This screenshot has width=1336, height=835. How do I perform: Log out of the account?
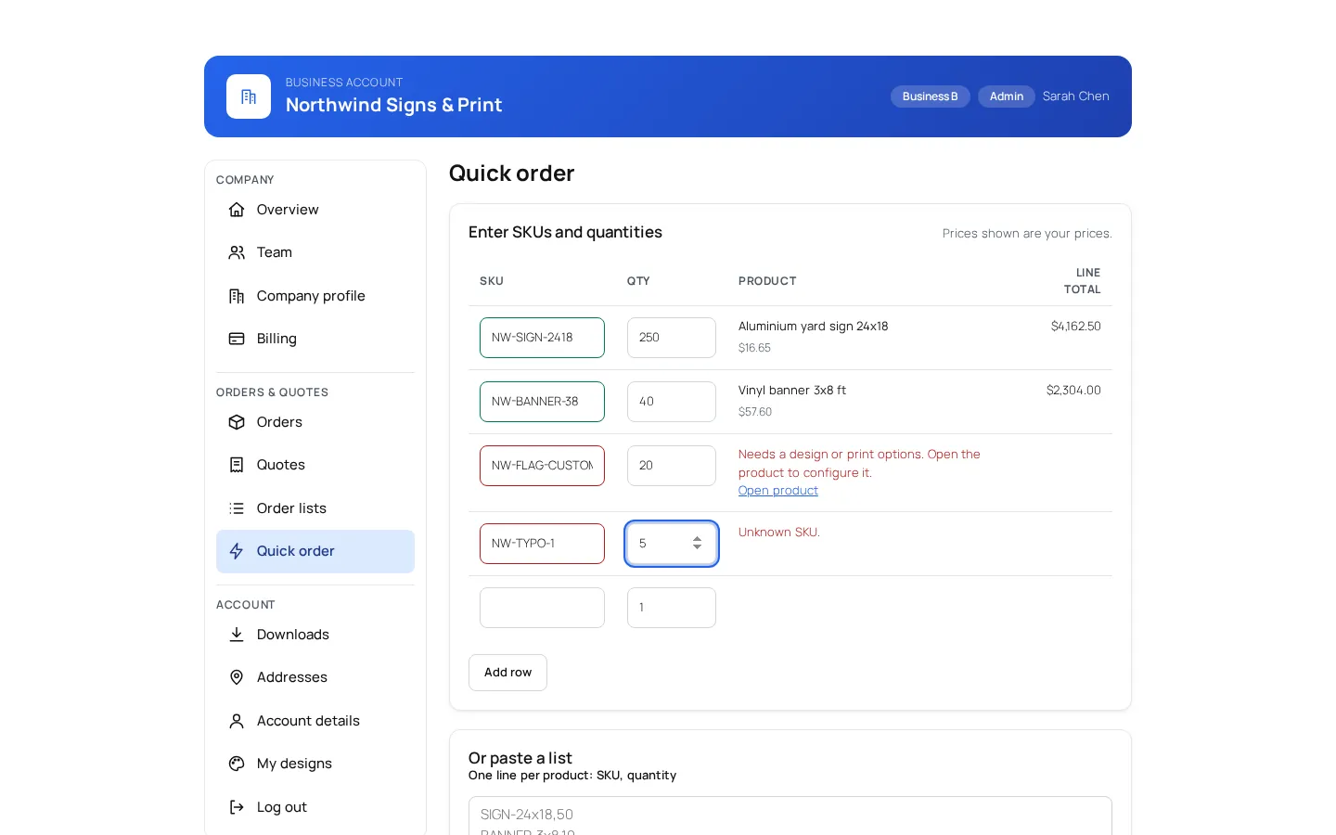315,807
